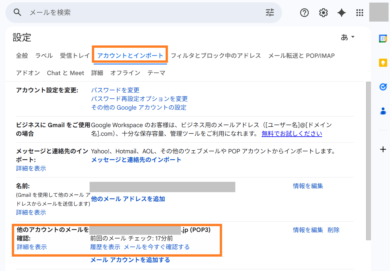
Task: Click the パスワードを変更 link
Action: [x=115, y=90]
